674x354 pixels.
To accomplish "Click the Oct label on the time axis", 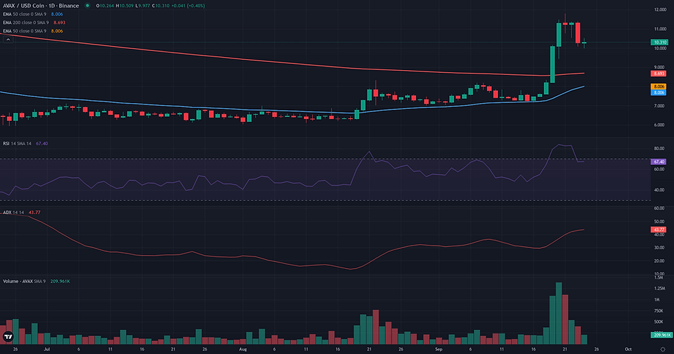I will 628,349.
